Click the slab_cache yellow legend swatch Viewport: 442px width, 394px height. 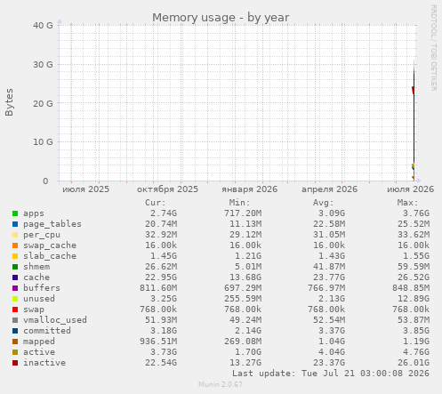pyautogui.click(x=15, y=256)
